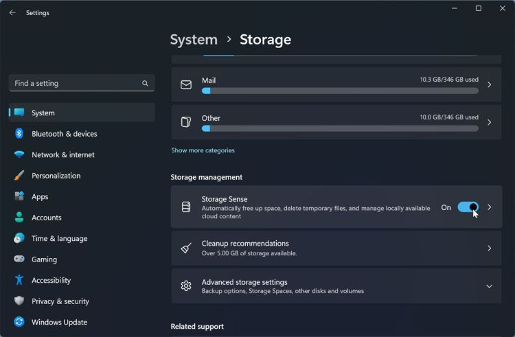Screen dimensions: 515x337
Task: Click the Find a setting field
Action: [x=74, y=83]
